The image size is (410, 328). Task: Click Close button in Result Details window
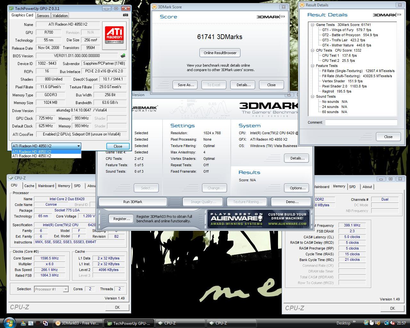click(x=388, y=137)
